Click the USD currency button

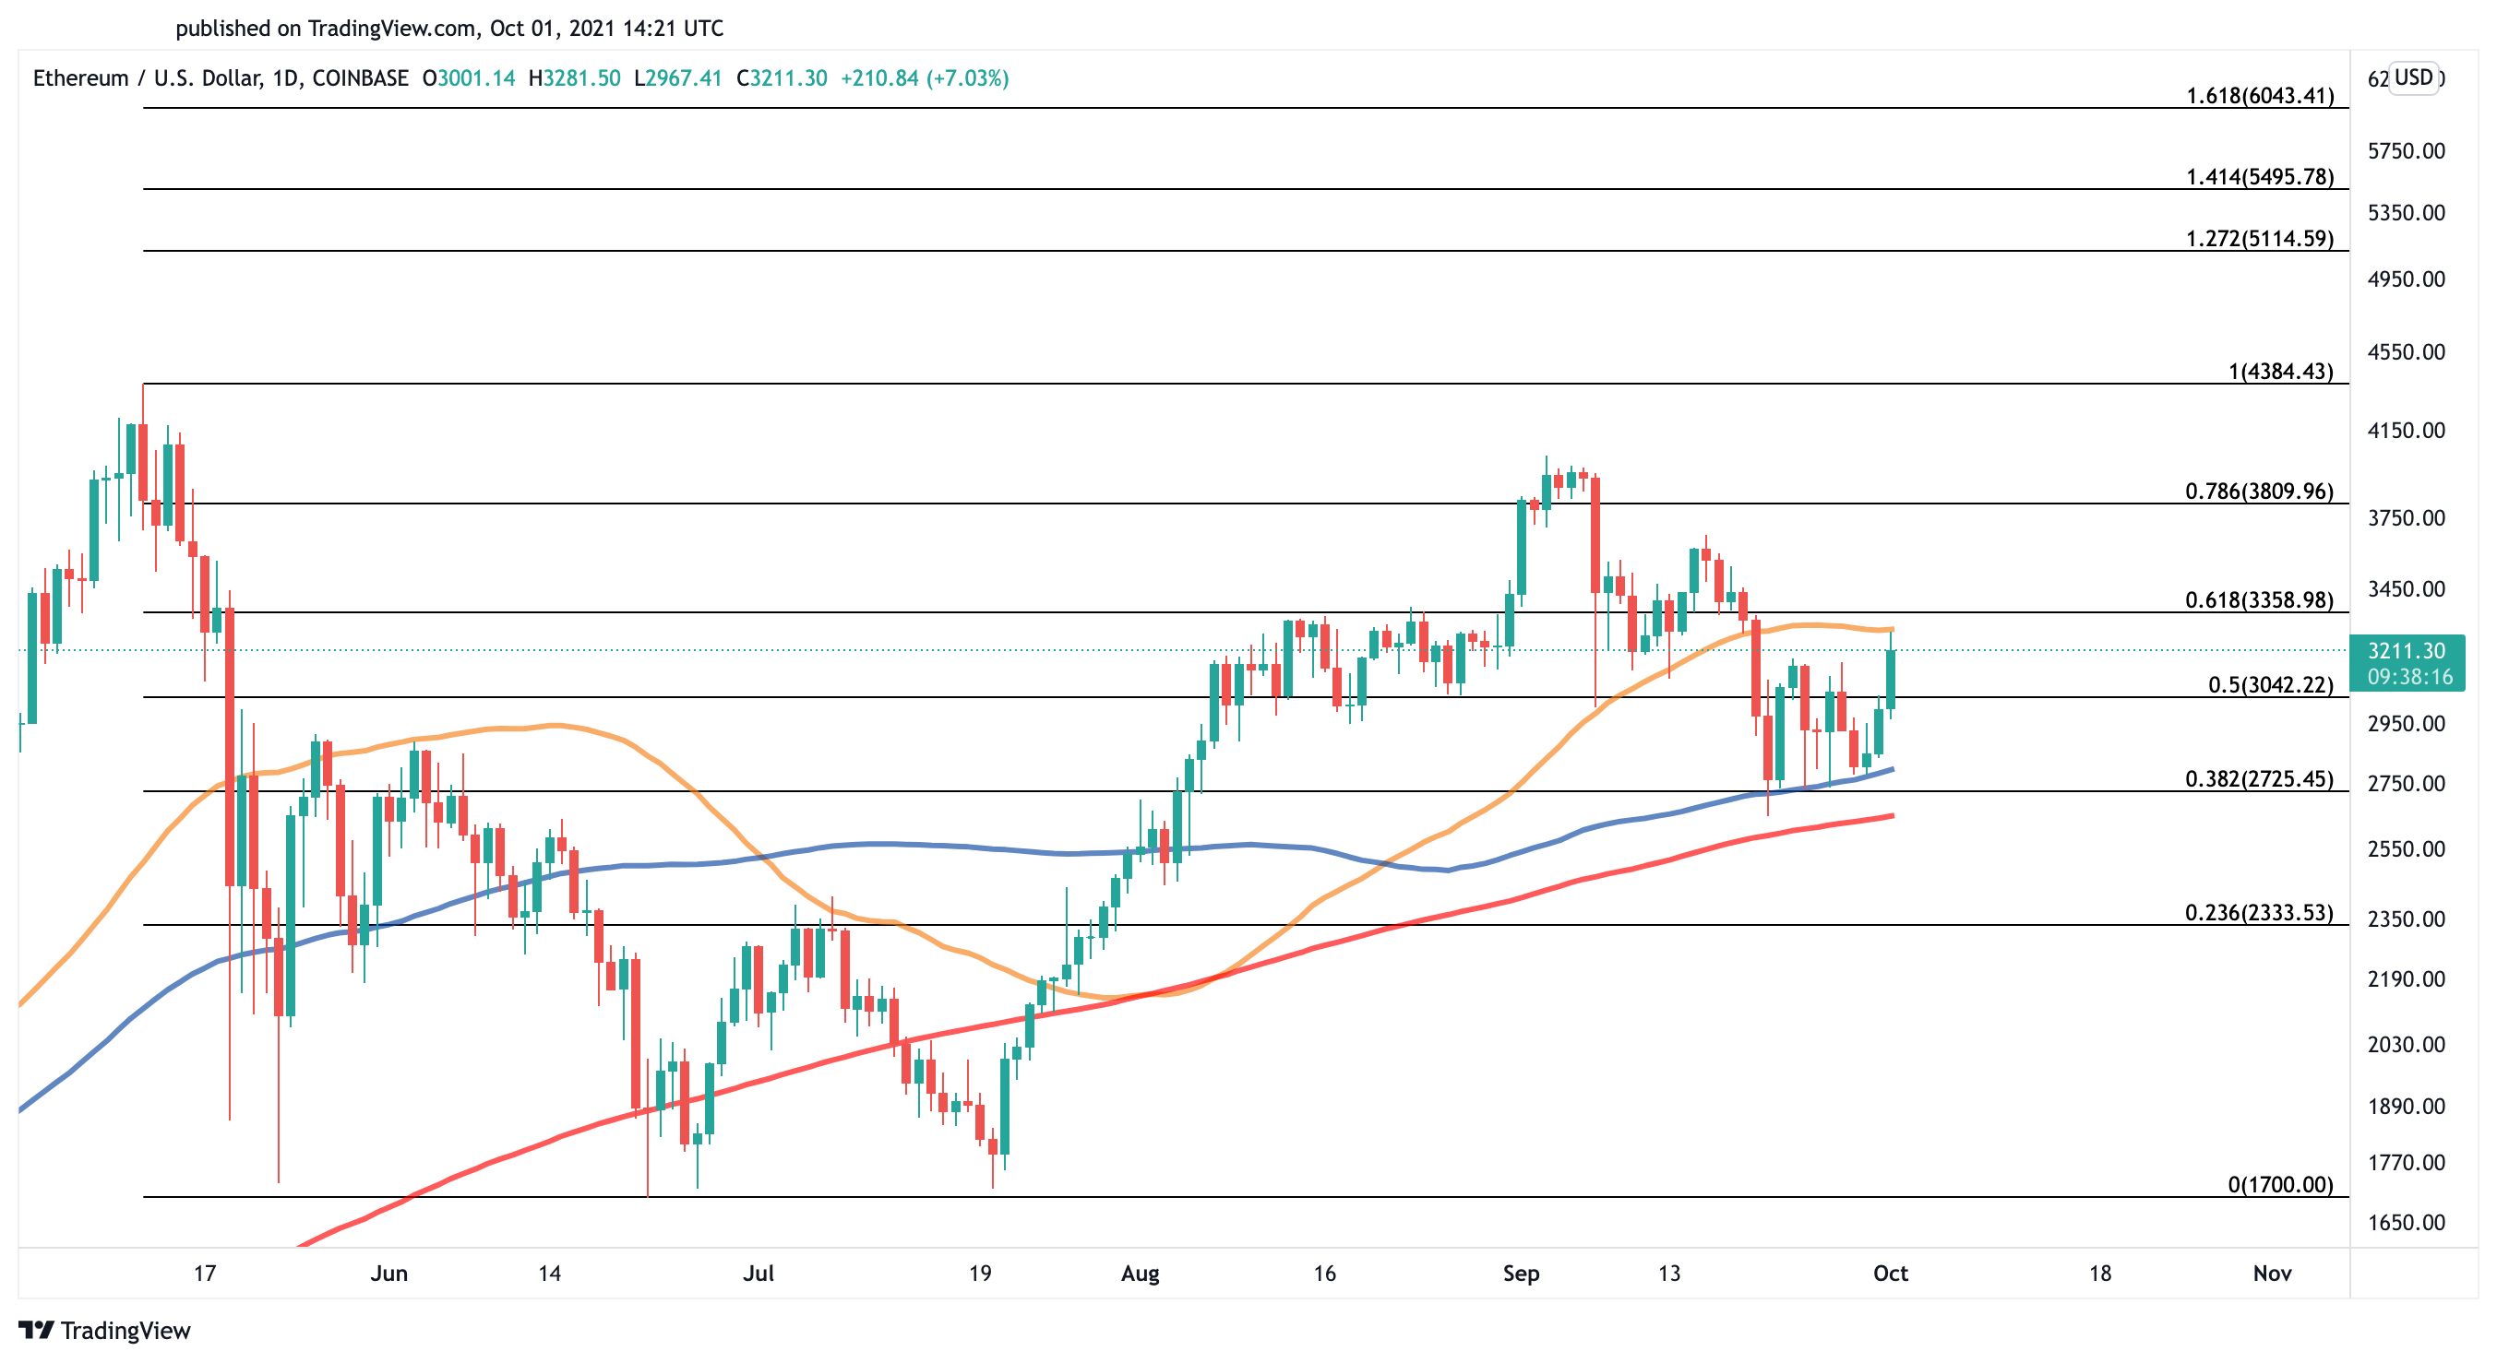click(2414, 77)
